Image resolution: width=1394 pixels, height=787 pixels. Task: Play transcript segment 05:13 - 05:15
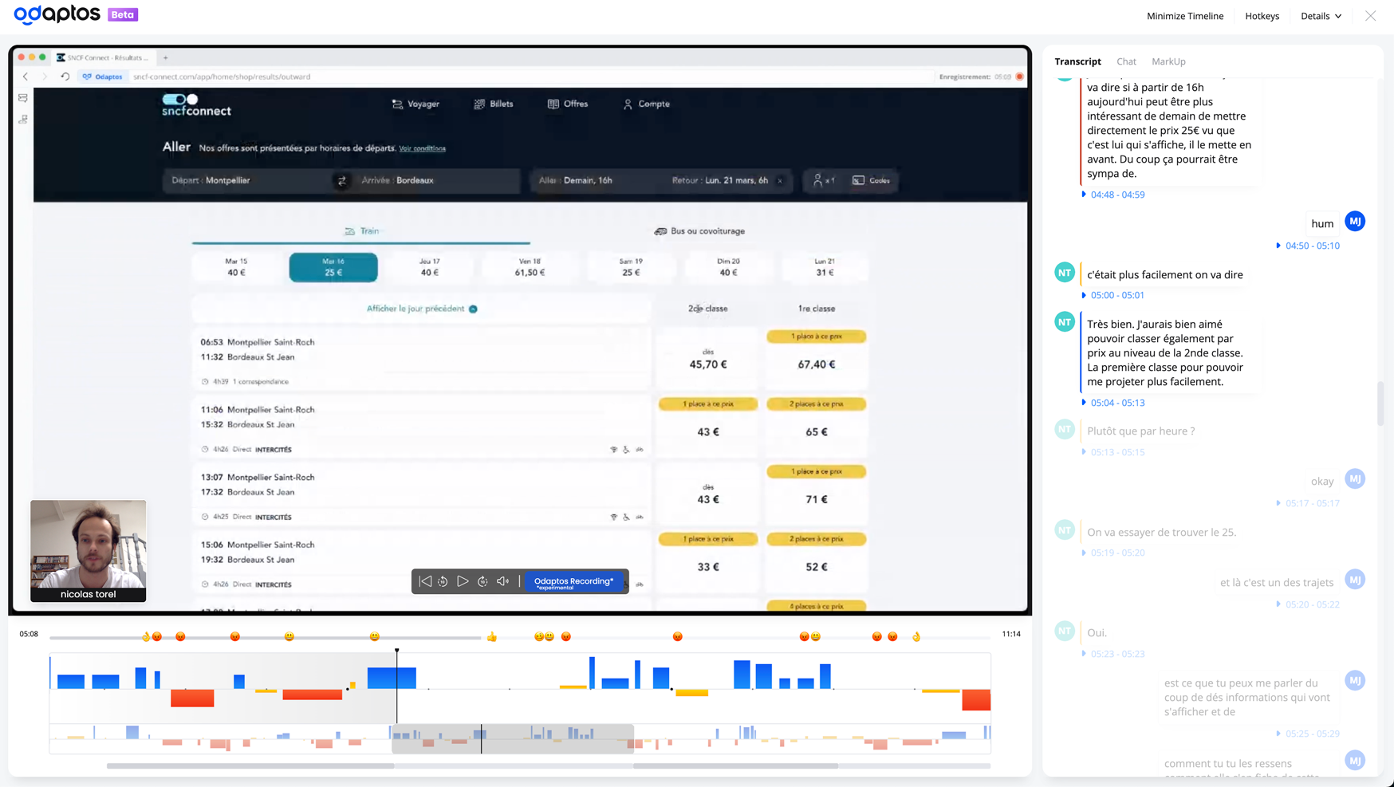[x=1113, y=452]
